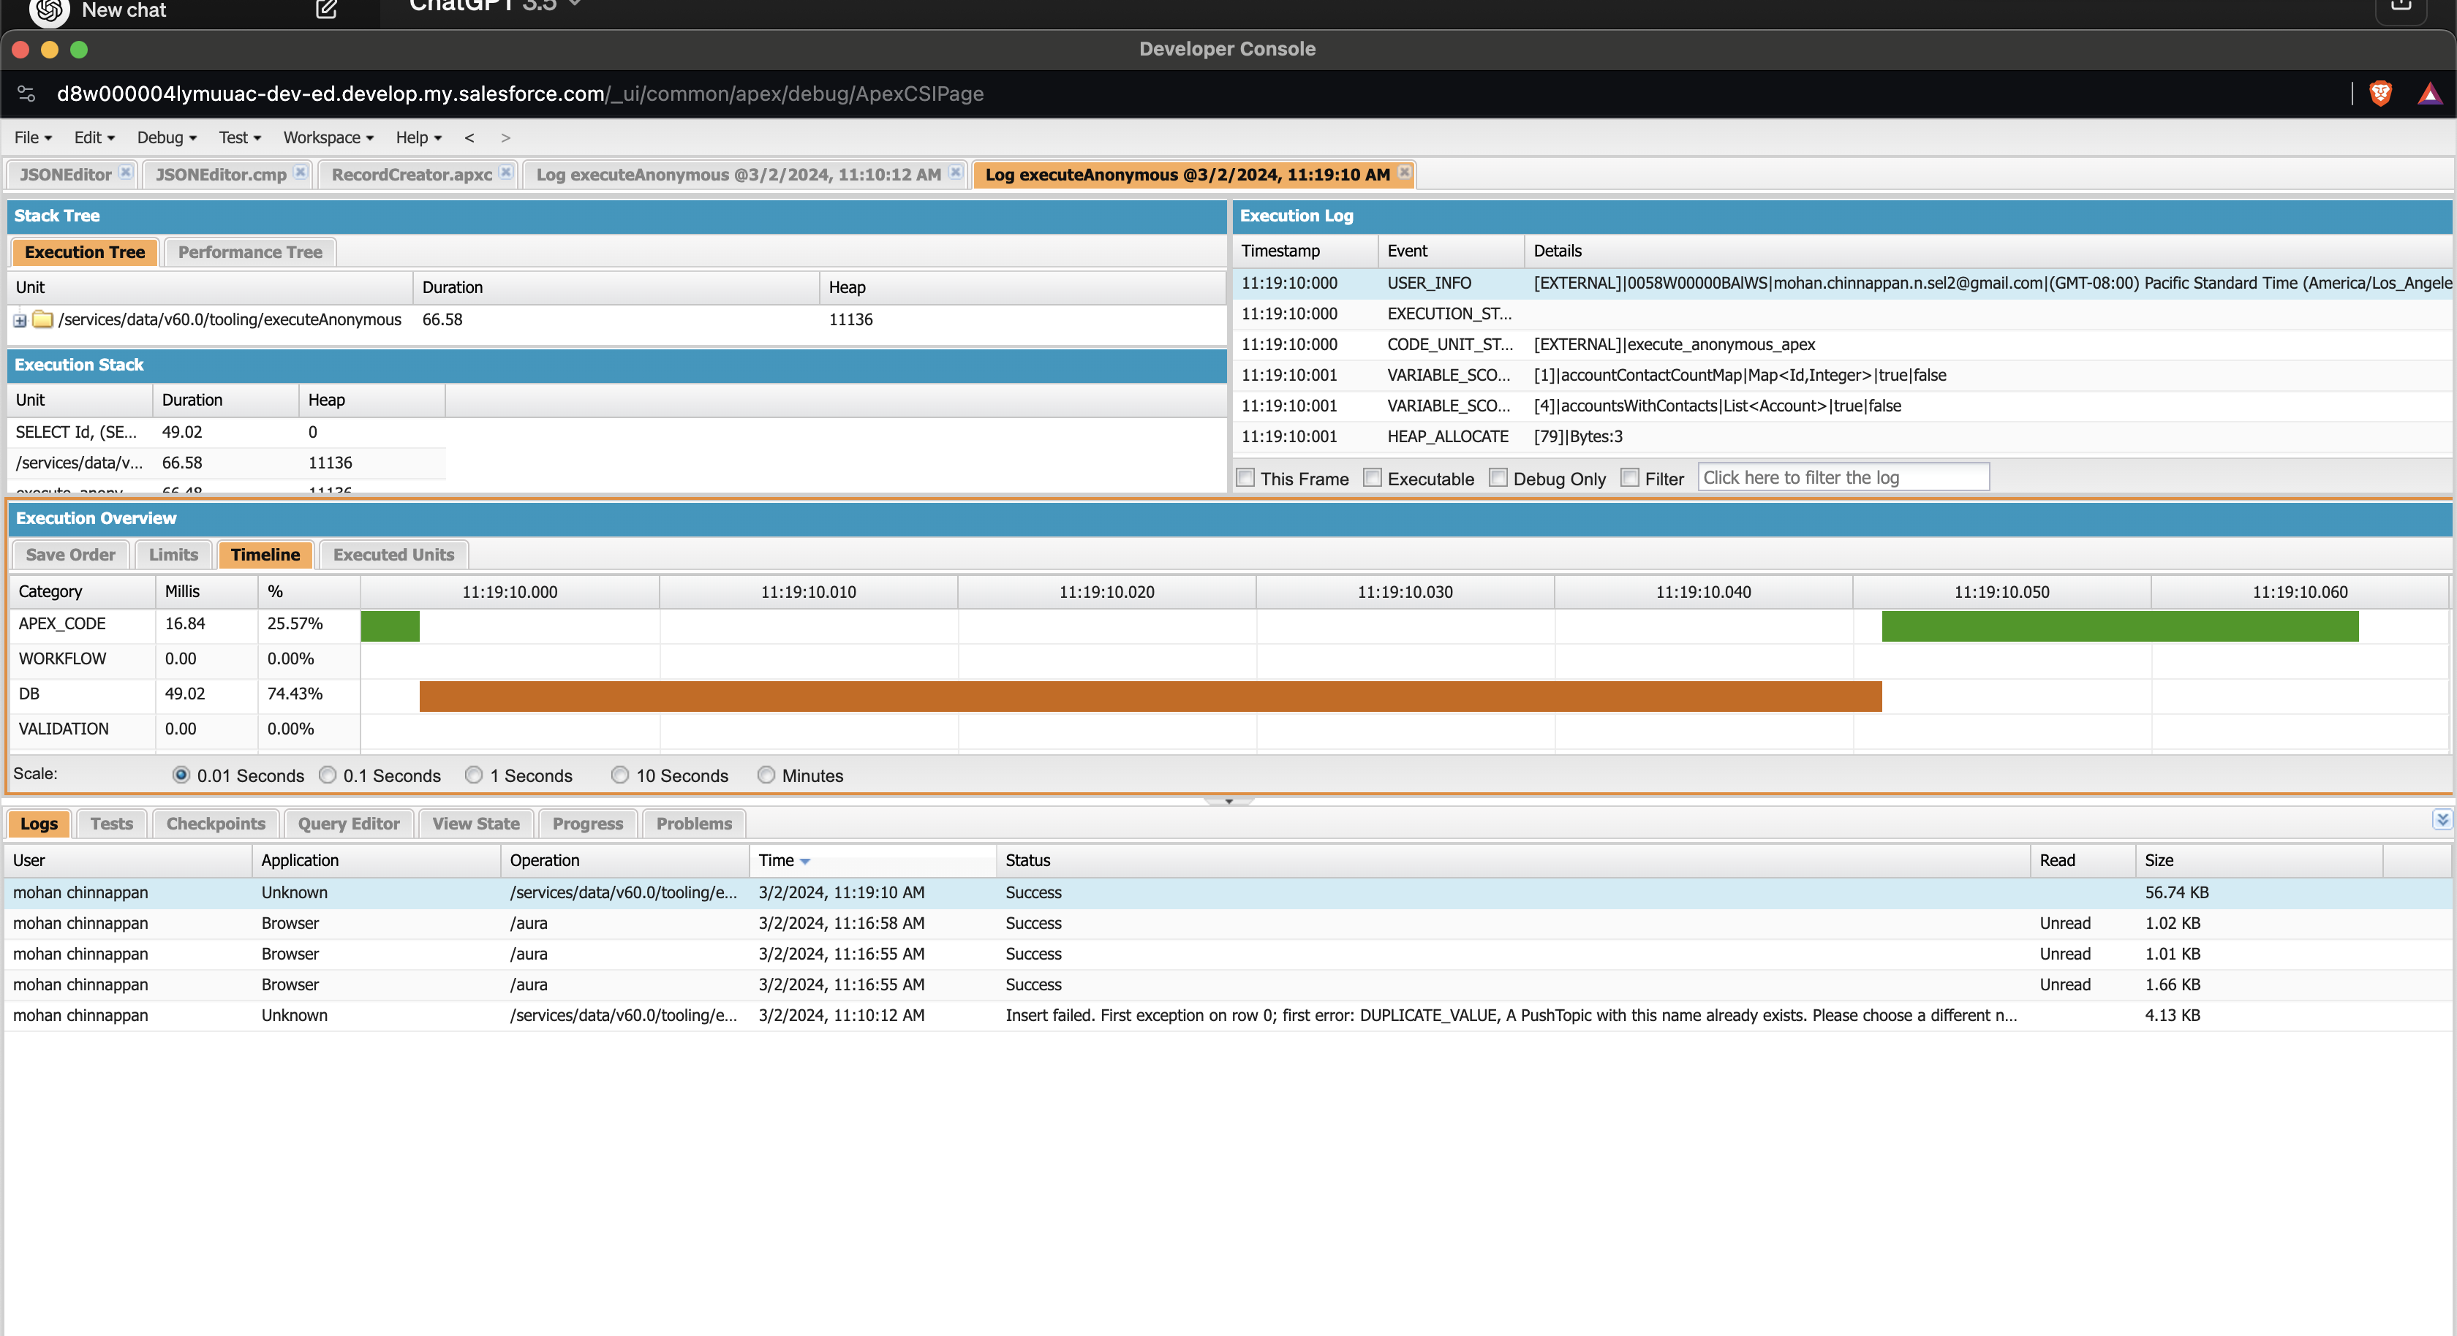Select the 10 Seconds scale radio
The width and height of the screenshot is (2457, 1336).
tap(620, 775)
